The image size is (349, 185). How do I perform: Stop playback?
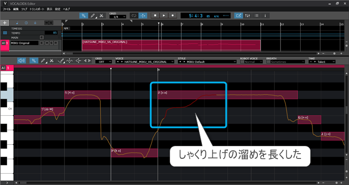click(x=155, y=16)
